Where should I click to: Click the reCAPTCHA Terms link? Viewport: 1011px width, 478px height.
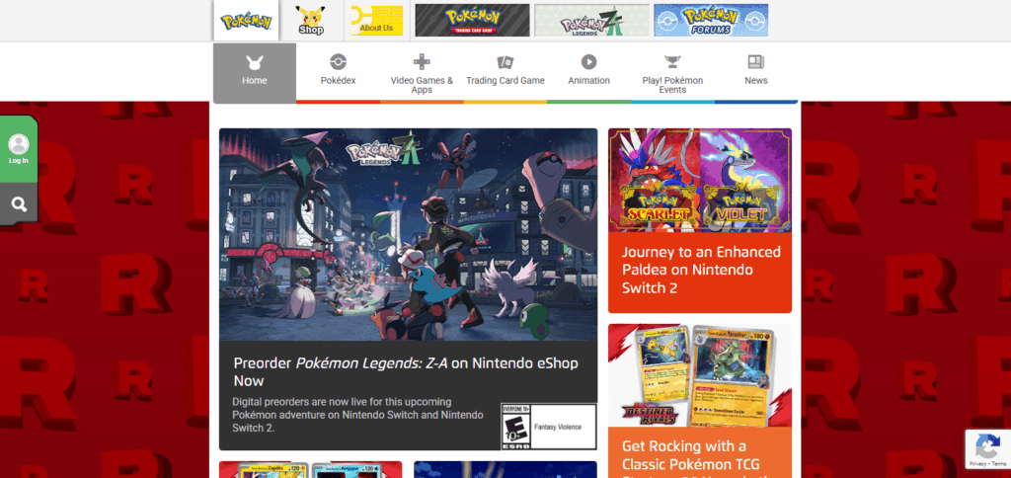(x=999, y=464)
